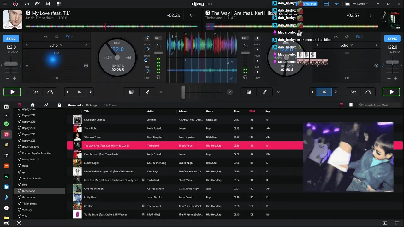404x227 pixels.
Task: Click the Search Apple Music field
Action: 380,105
